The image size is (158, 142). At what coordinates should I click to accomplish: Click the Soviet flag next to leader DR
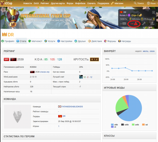[x=60, y=116]
